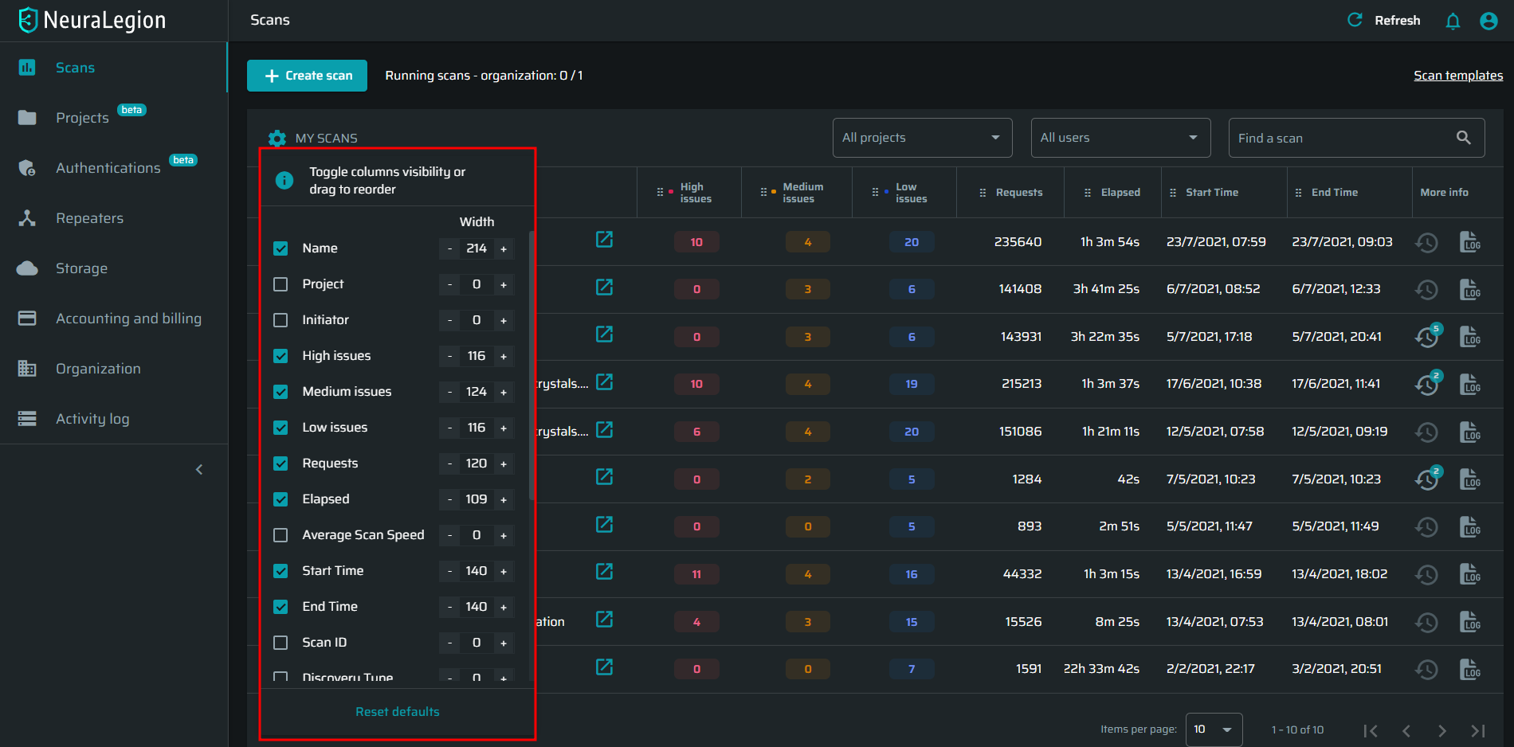Increase the Elapsed column width
1514x747 pixels.
pos(504,499)
